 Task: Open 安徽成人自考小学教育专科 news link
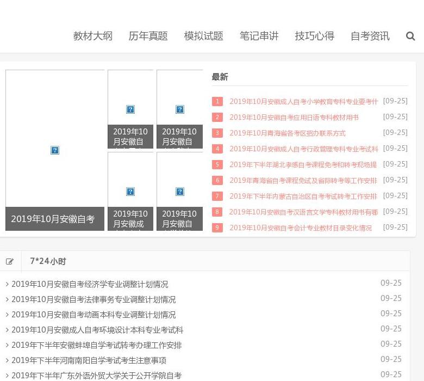304,102
